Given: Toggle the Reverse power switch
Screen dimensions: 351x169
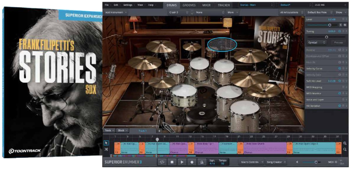Looking at the screenshot, I should point(340,50).
